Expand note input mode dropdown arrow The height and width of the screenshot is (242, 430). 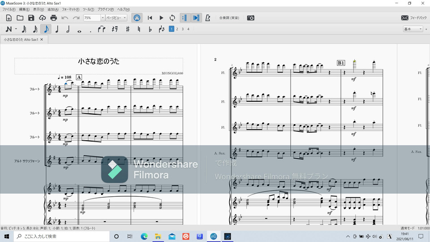click(16, 29)
